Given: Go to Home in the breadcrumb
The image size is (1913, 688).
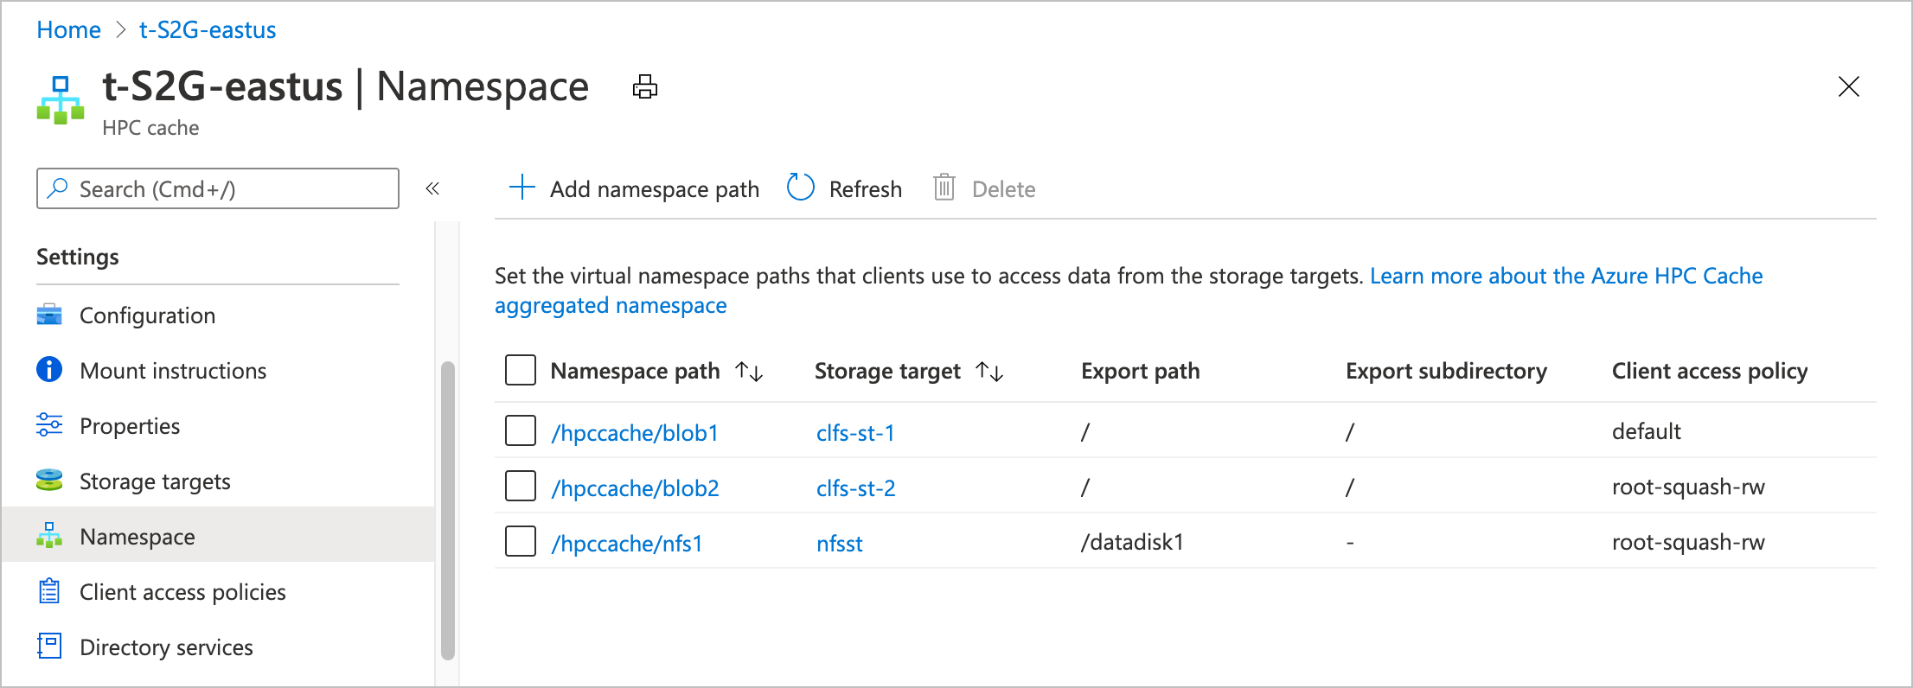Looking at the screenshot, I should [x=68, y=30].
